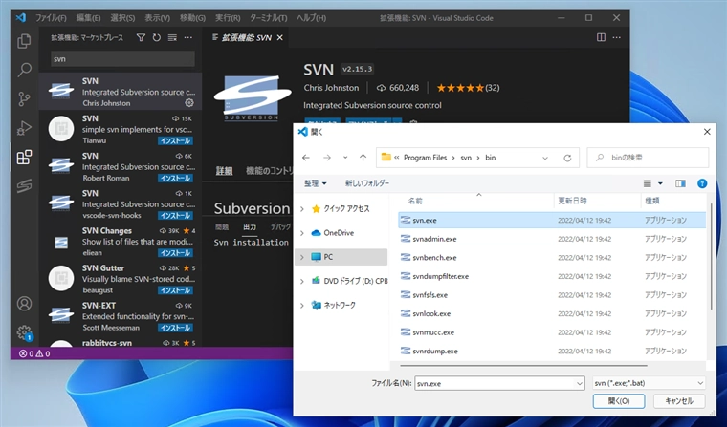Refresh the extensions marketplace list

157,37
